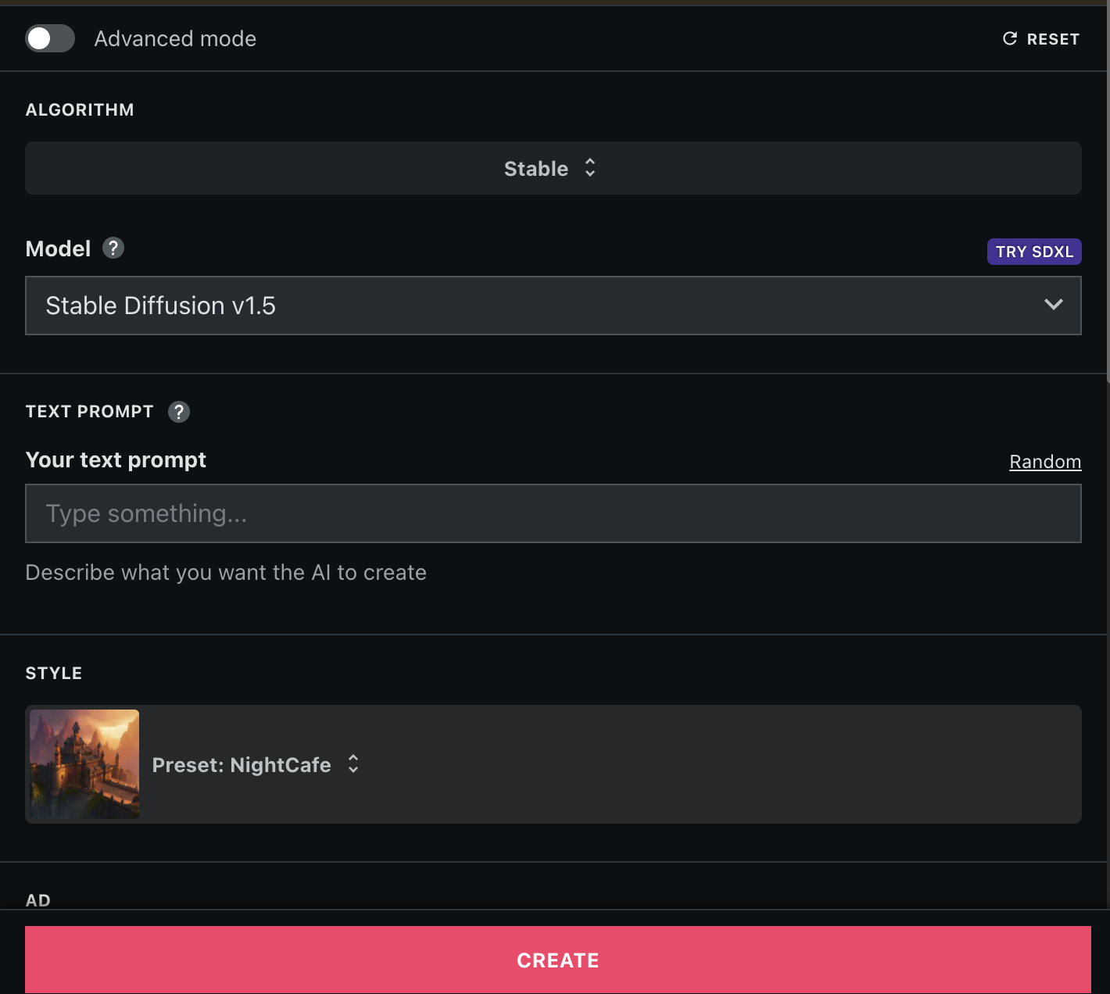Viewport: 1110px width, 994px height.
Task: Click the circular reset arrow icon
Action: tap(1010, 38)
